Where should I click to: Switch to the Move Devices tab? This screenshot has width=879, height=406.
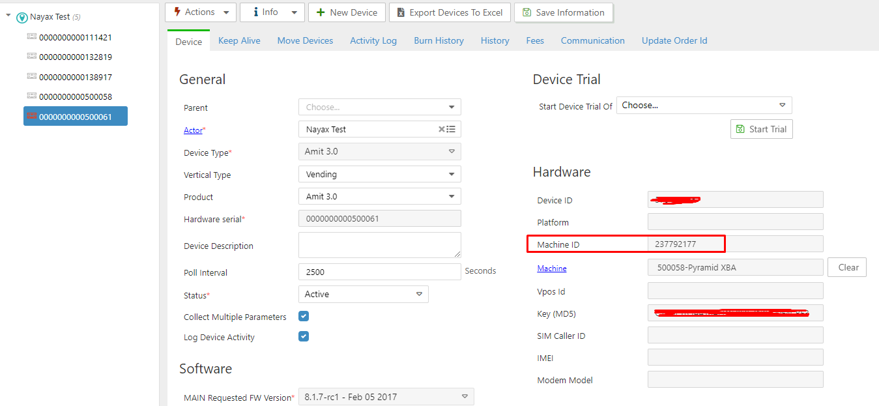pyautogui.click(x=305, y=40)
